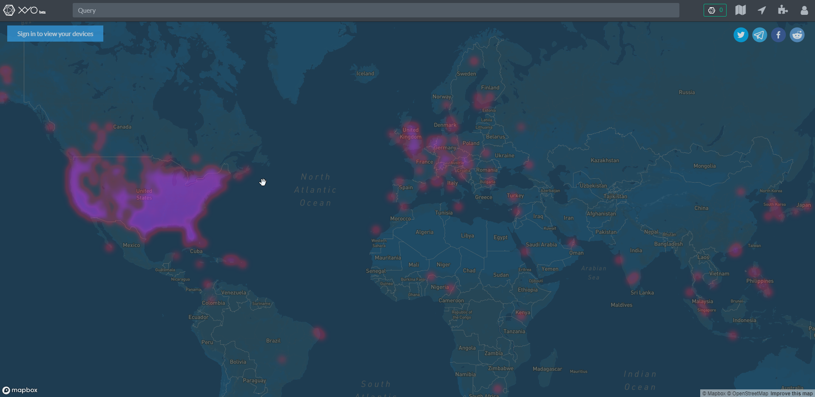
Task: Click the Egypt map label
Action: pyautogui.click(x=500, y=237)
